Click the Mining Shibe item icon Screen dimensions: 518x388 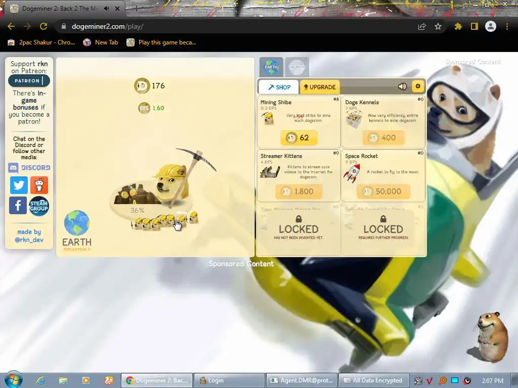[268, 118]
